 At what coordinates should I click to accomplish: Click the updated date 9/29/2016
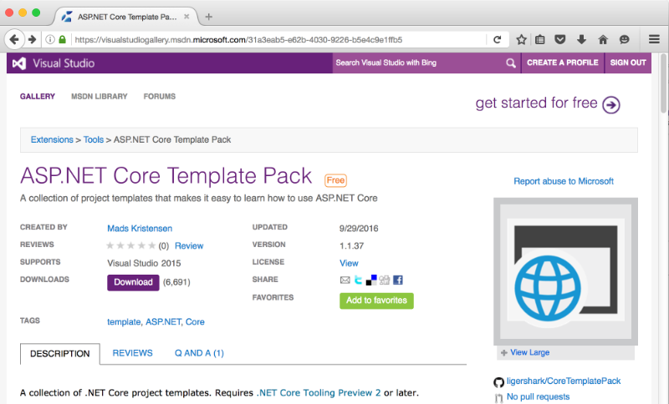359,228
